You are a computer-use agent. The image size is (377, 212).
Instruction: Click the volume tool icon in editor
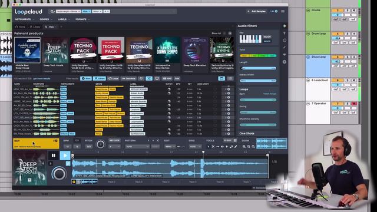tap(222, 147)
